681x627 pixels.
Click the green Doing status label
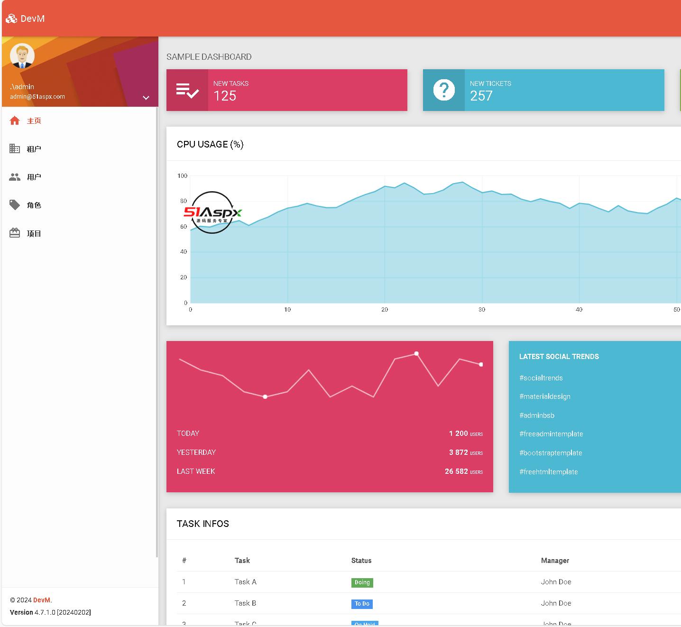[x=362, y=582]
